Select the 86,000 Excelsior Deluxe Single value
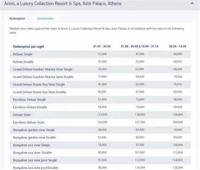Image resolution: width=200 pixels, height=170 pixels. (178, 99)
